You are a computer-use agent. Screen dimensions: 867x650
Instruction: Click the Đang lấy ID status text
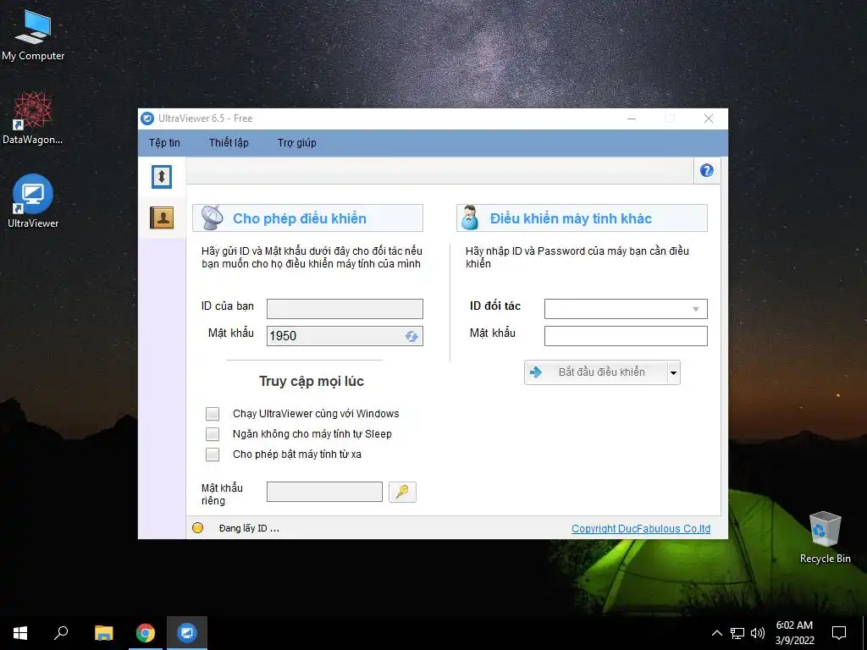pos(249,528)
